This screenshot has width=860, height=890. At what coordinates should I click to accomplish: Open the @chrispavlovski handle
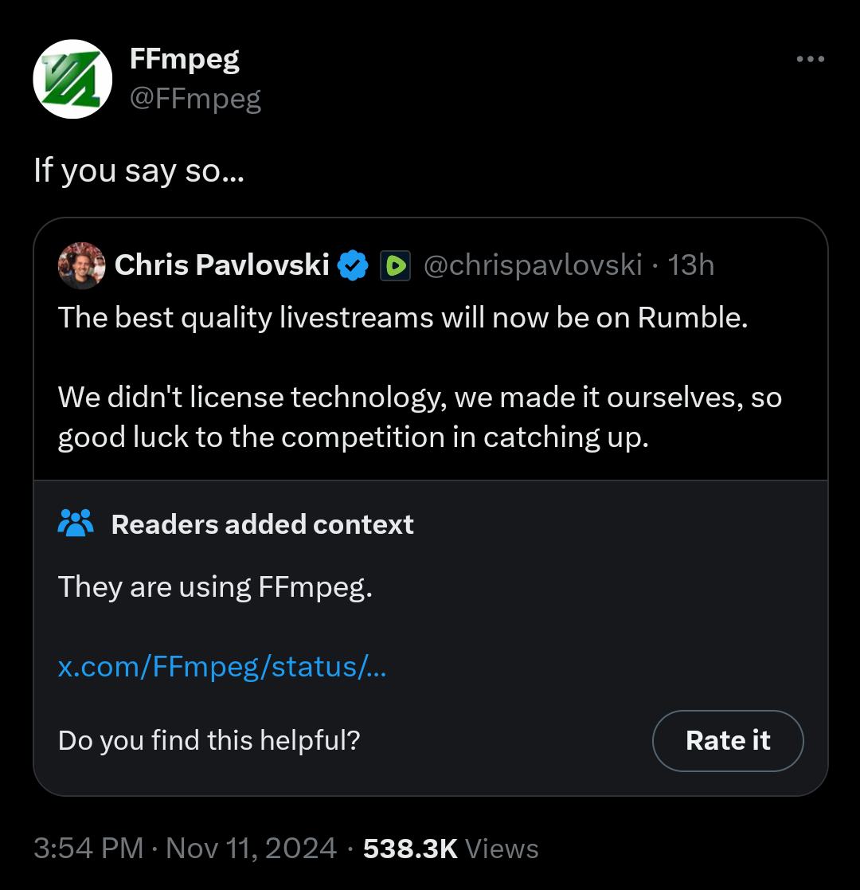click(532, 265)
